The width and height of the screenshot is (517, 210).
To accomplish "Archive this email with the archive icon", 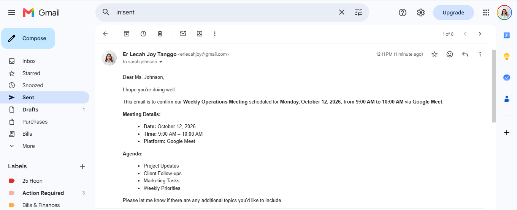I will tap(127, 34).
